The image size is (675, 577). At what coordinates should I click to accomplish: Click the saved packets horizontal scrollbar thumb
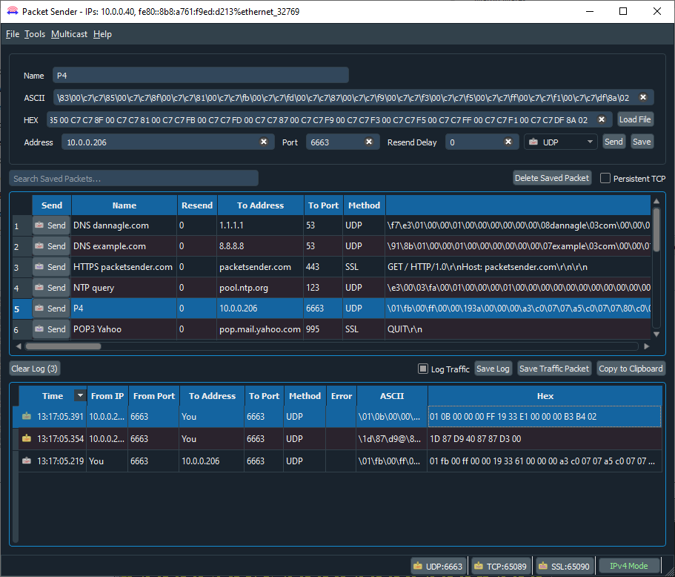[63, 346]
